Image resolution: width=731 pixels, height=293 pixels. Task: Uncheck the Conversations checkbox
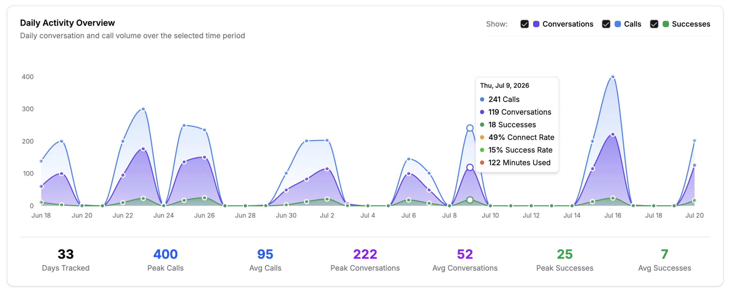coord(524,24)
